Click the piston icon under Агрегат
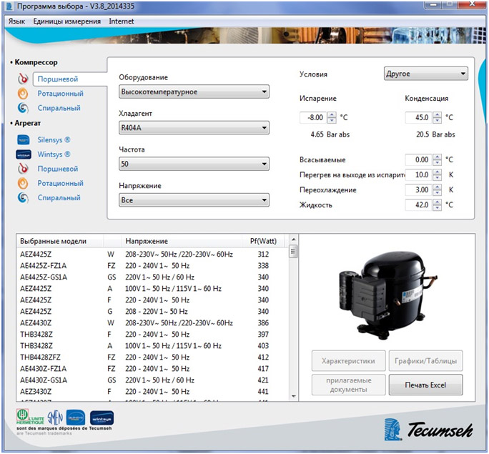 (23, 169)
